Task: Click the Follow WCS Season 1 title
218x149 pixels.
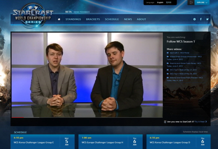Action: click(x=181, y=41)
